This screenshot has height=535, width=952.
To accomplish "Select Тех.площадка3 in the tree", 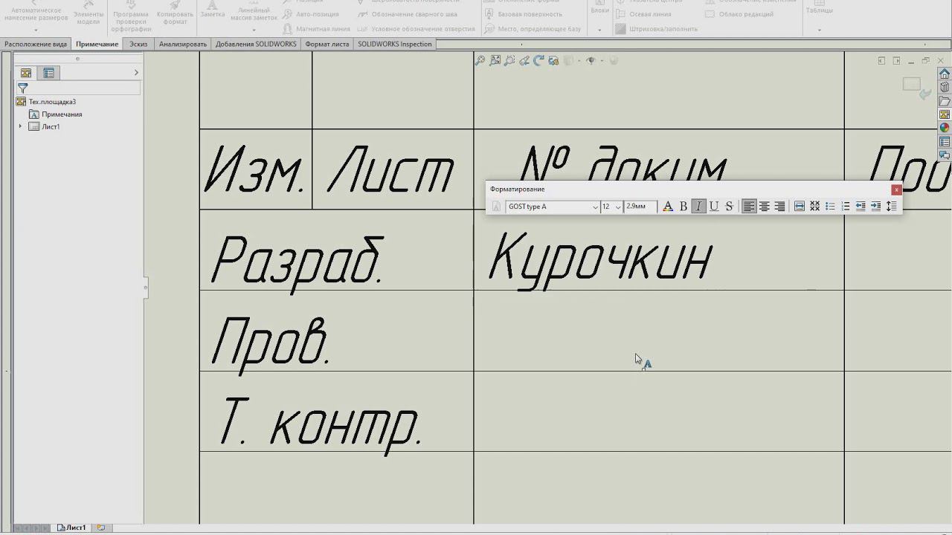I will [x=52, y=102].
